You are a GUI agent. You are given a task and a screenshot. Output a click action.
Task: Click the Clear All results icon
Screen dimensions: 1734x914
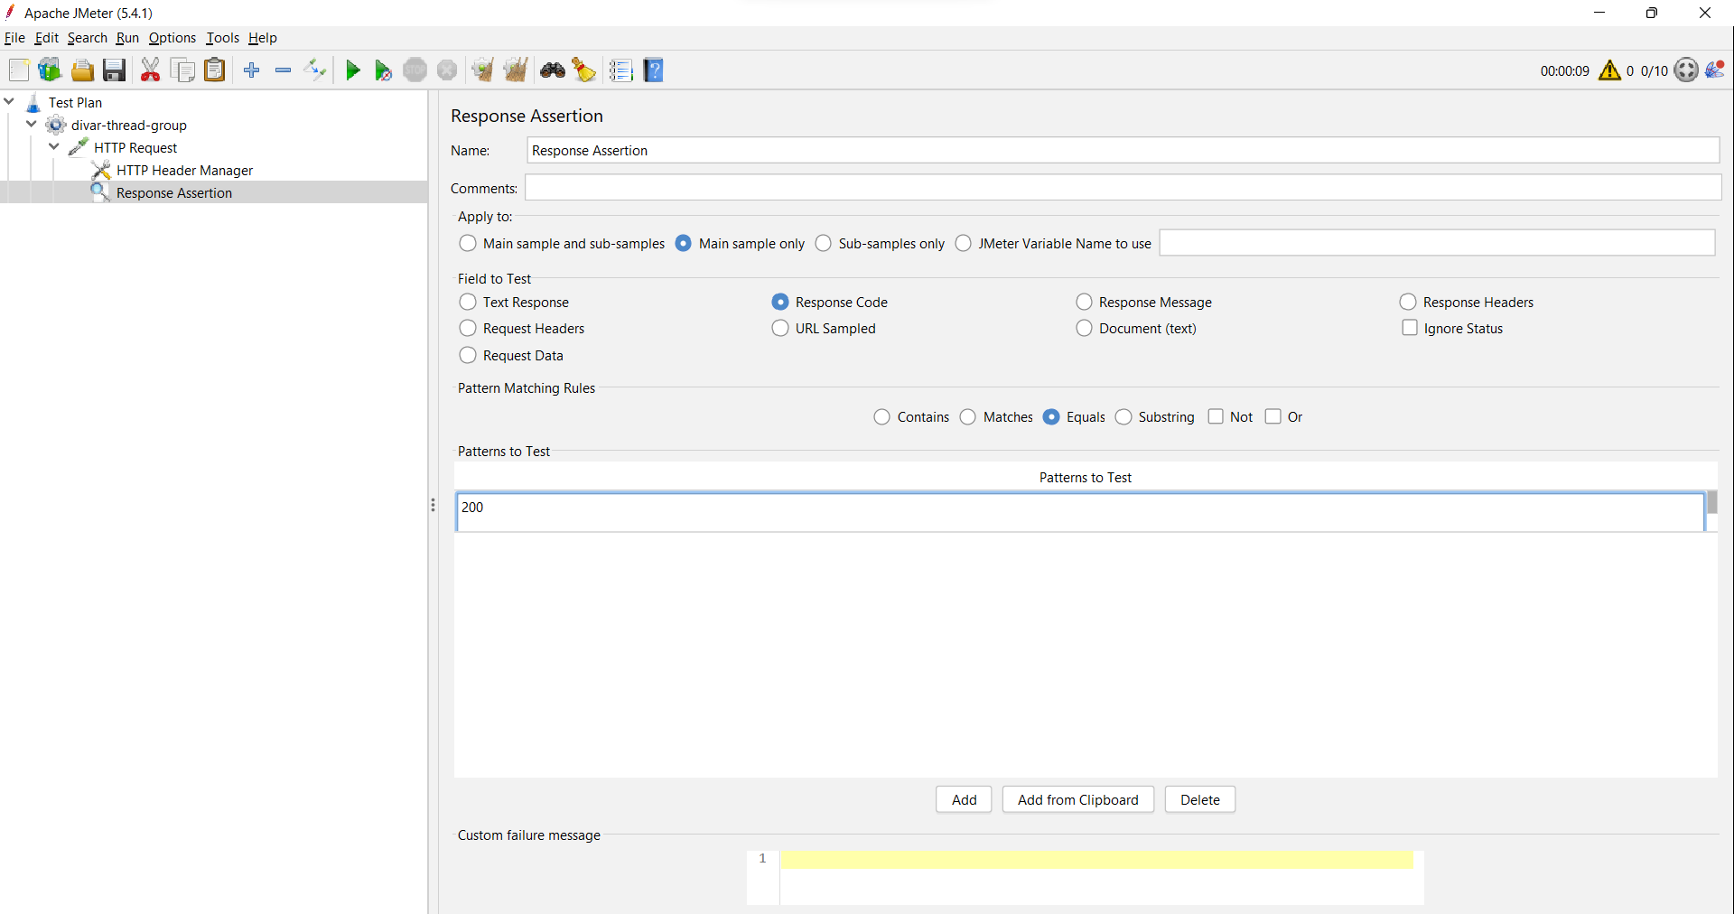coord(516,70)
